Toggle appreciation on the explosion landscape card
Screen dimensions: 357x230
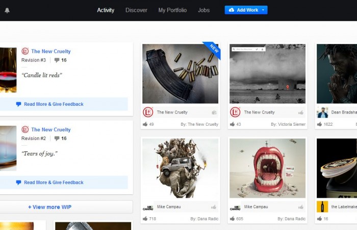[301, 112]
